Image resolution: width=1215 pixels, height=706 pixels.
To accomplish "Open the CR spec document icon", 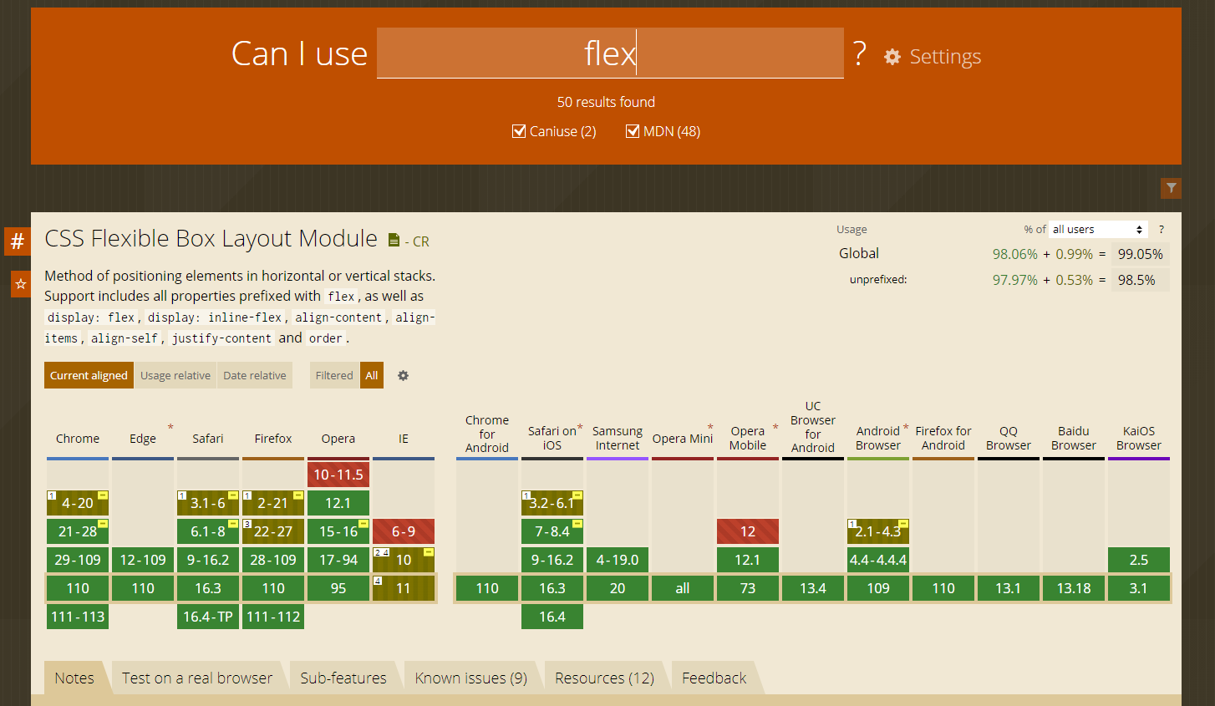I will 394,241.
